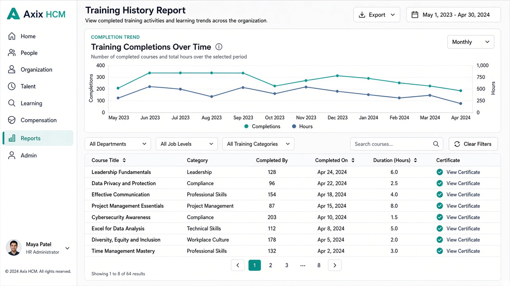Click the check icon in the Time Management Mastery row
Image resolution: width=510 pixels, height=286 pixels.
coord(440,251)
